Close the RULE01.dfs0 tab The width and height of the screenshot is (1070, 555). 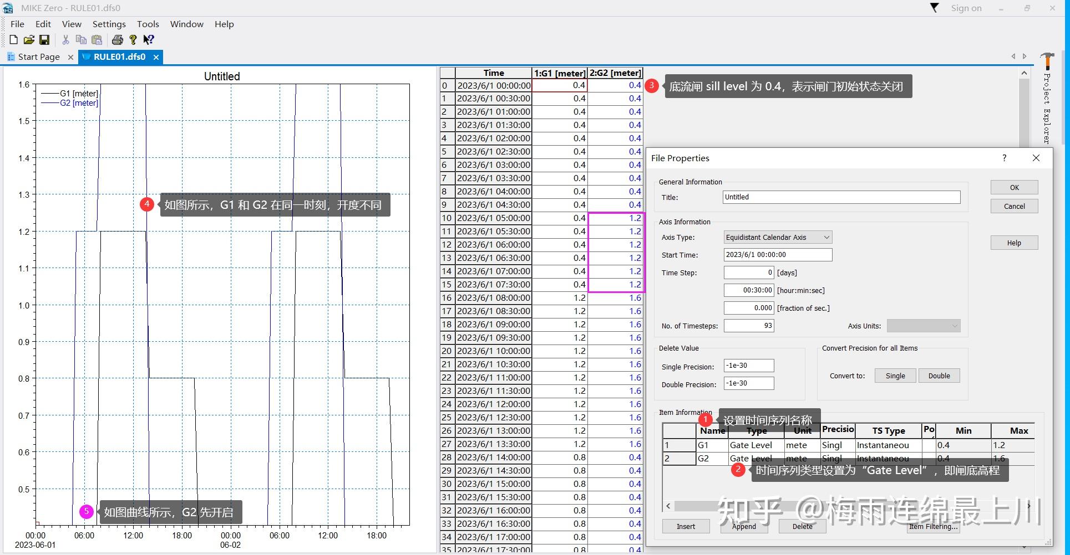click(x=156, y=57)
